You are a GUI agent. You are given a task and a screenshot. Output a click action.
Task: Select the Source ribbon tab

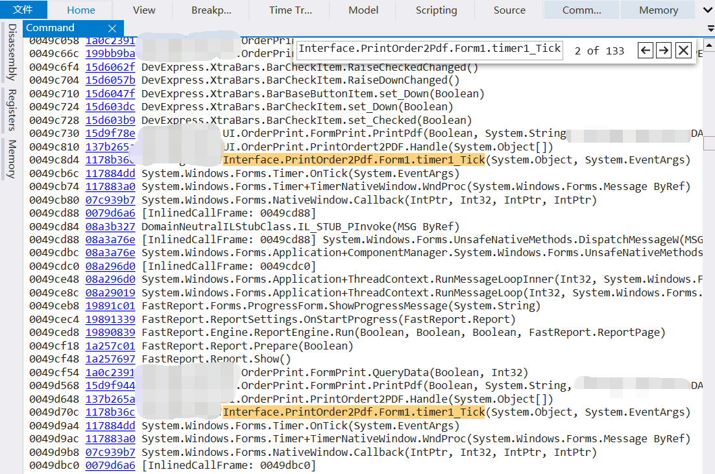[509, 10]
